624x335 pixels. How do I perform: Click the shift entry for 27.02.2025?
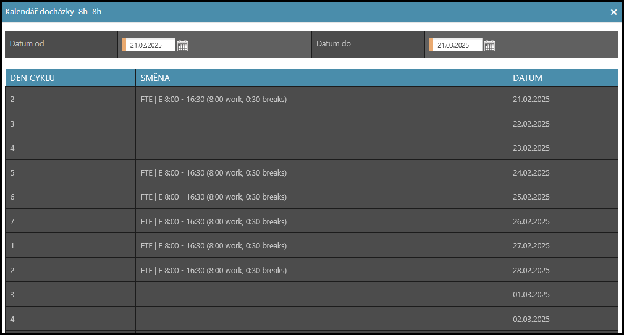[x=214, y=246]
